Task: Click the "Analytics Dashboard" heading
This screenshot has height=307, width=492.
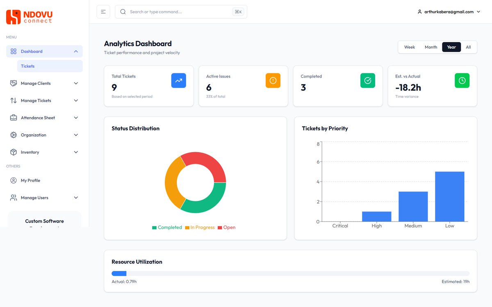Action: coord(138,43)
